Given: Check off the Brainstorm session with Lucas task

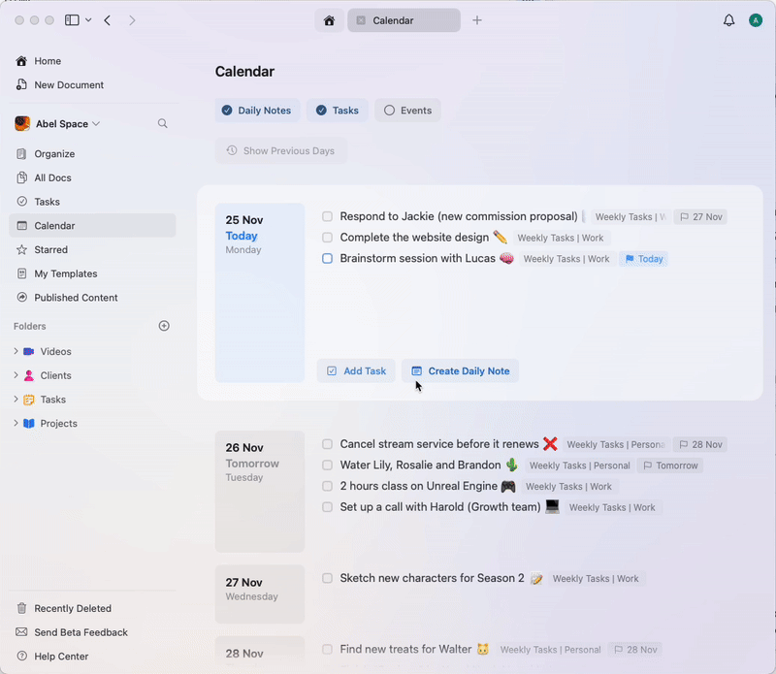Looking at the screenshot, I should [327, 259].
